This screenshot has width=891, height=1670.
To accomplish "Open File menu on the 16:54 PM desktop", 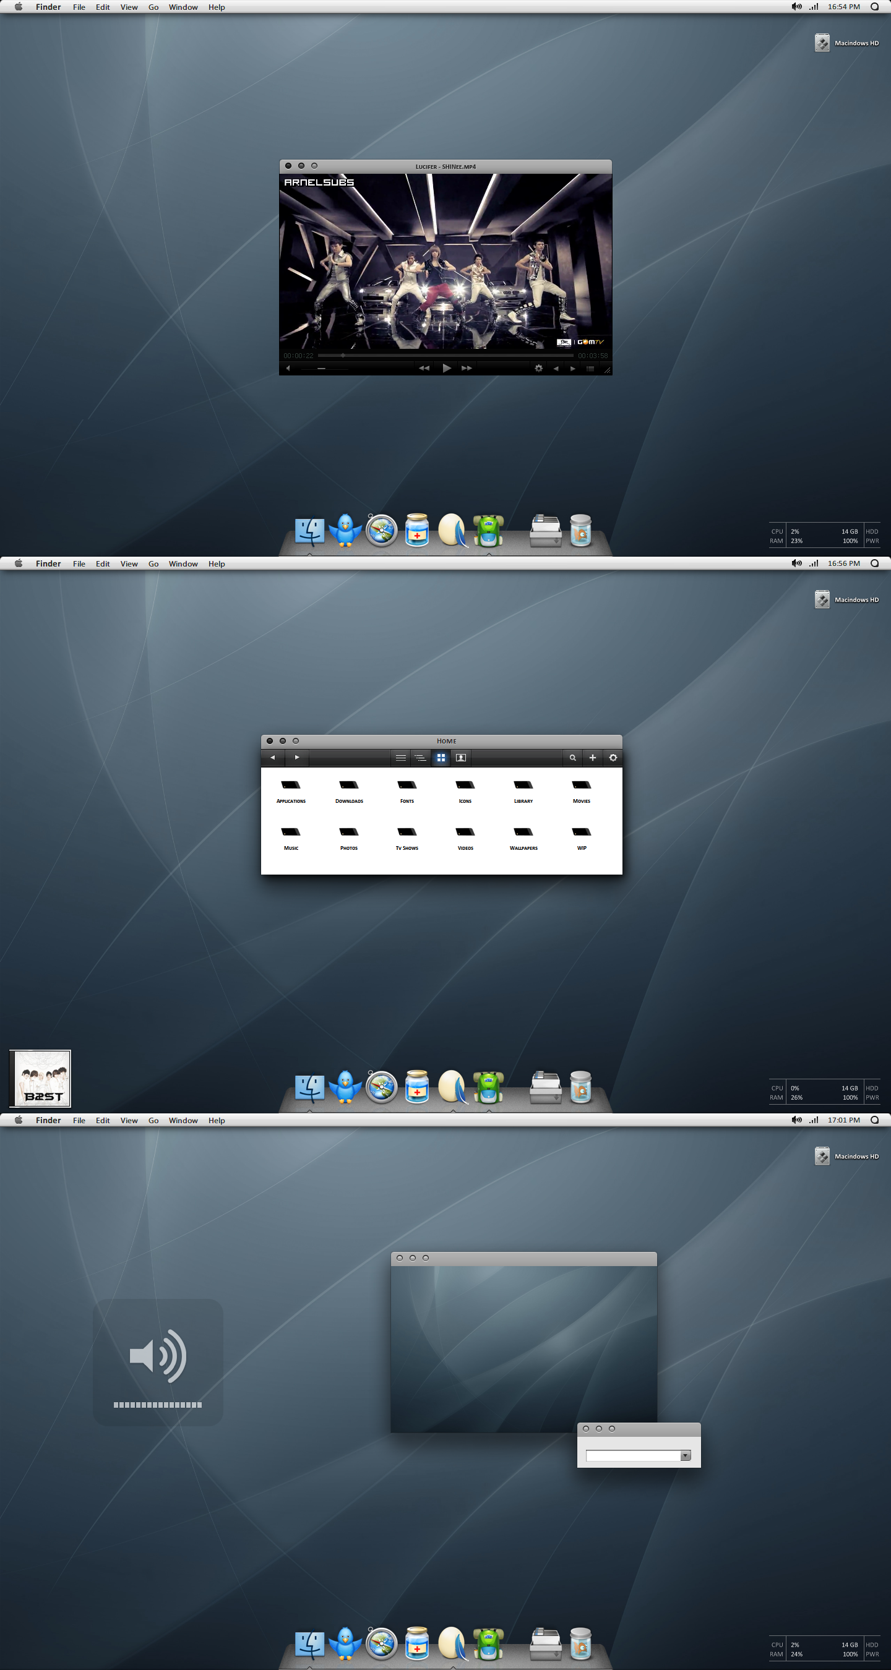I will 79,7.
